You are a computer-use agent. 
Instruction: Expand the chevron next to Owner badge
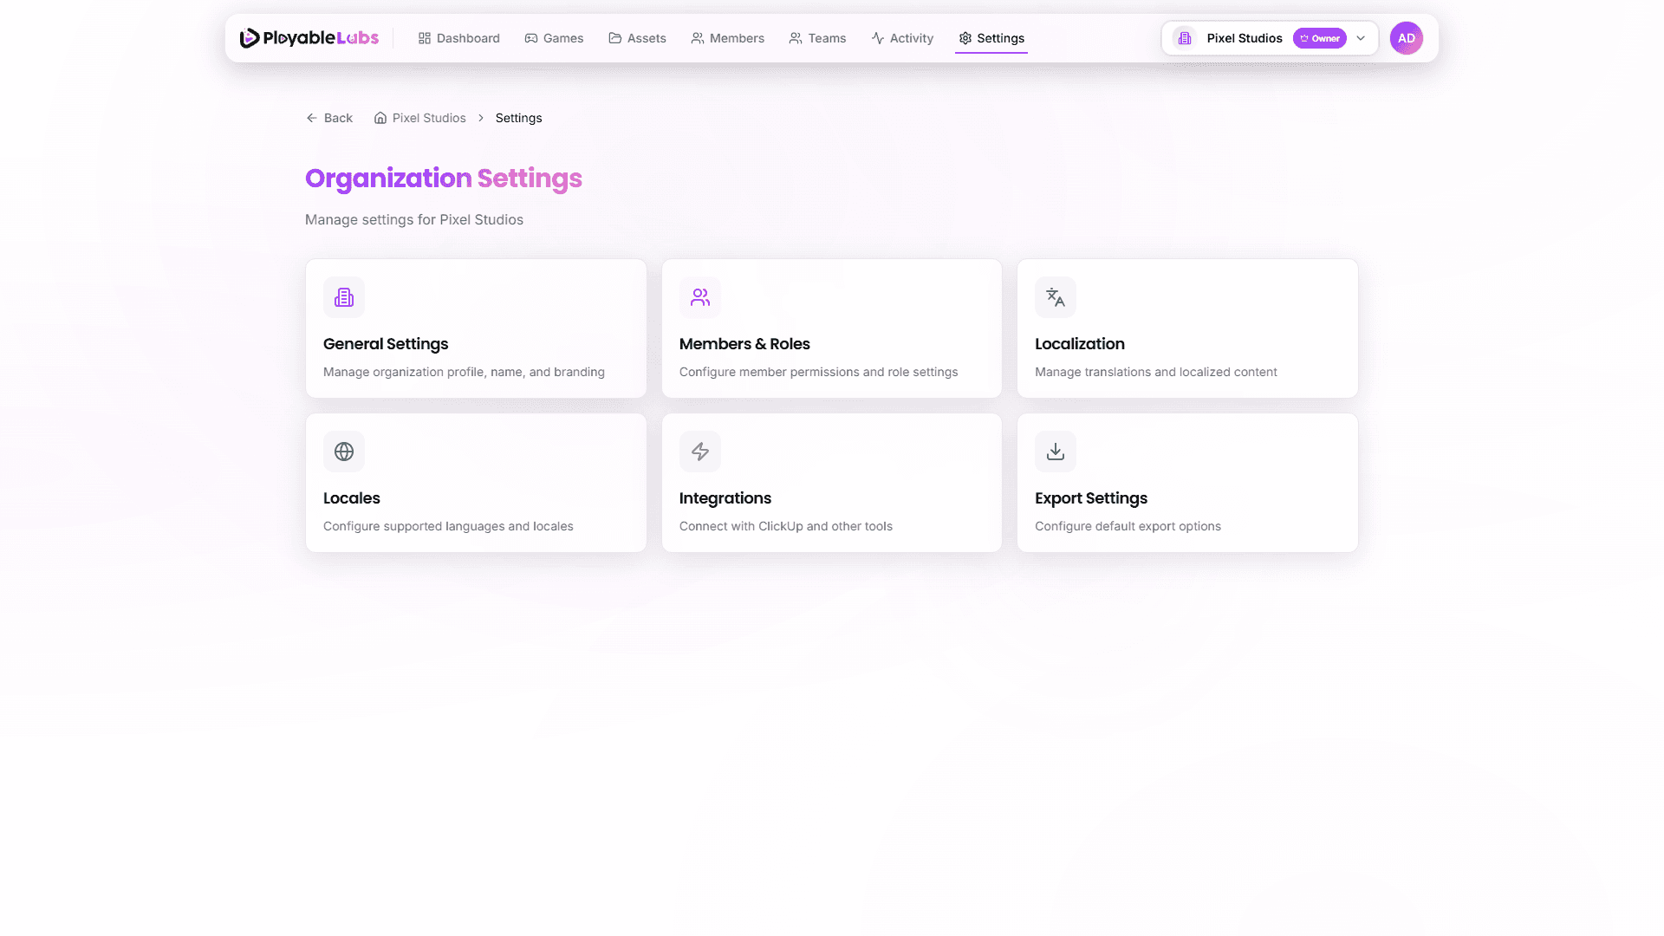click(1361, 38)
